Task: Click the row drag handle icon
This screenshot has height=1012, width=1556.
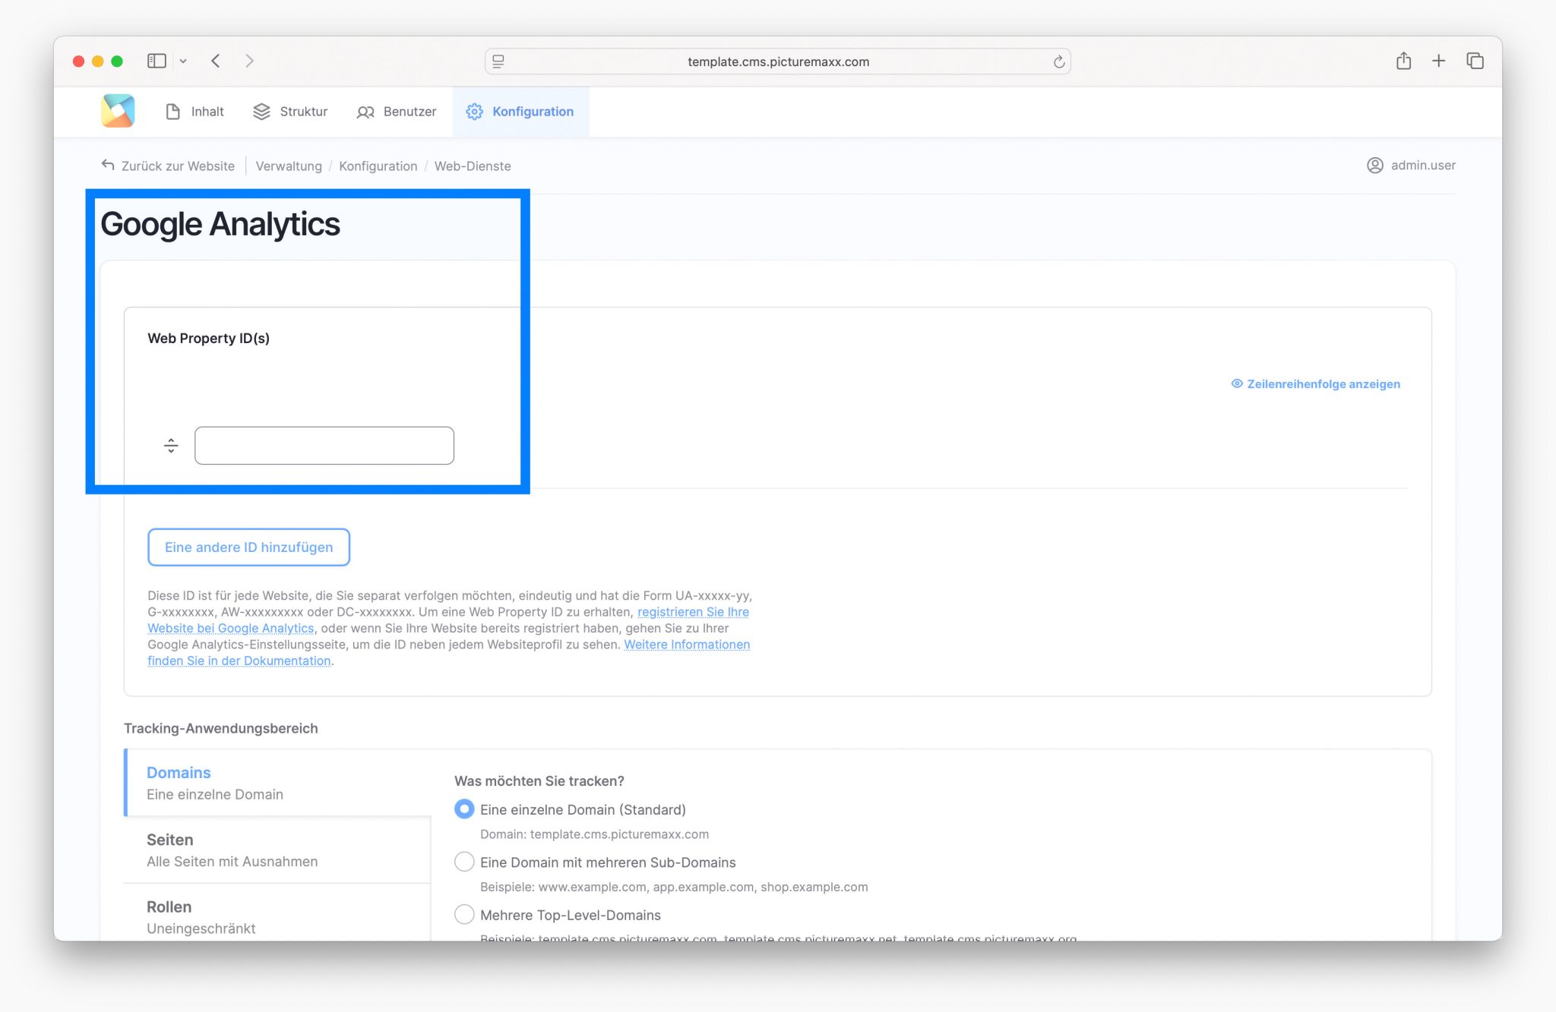Action: [x=171, y=446]
